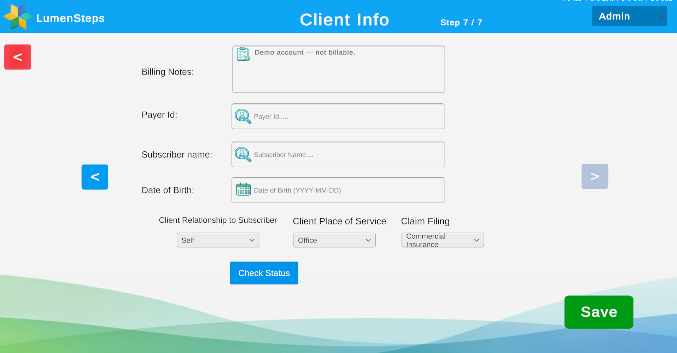
Task: Click the LumenSteps brand name text
Action: point(70,18)
